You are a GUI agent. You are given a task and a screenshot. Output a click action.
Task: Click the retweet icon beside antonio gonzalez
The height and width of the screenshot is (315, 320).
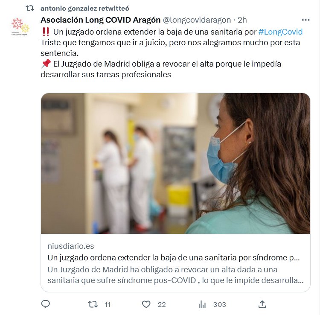point(30,9)
